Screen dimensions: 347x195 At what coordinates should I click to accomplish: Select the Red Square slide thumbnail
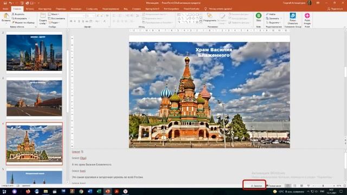[34, 98]
